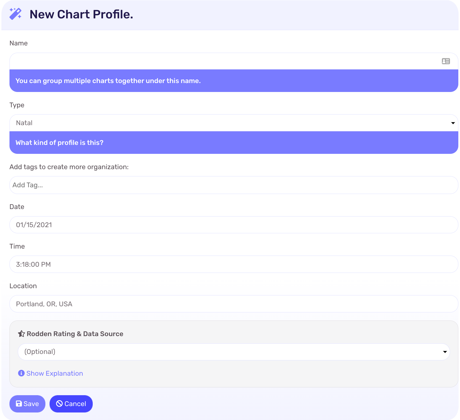Viewport: 460px width, 420px height.
Task: Click the contact card icon in Name field
Action: [446, 61]
